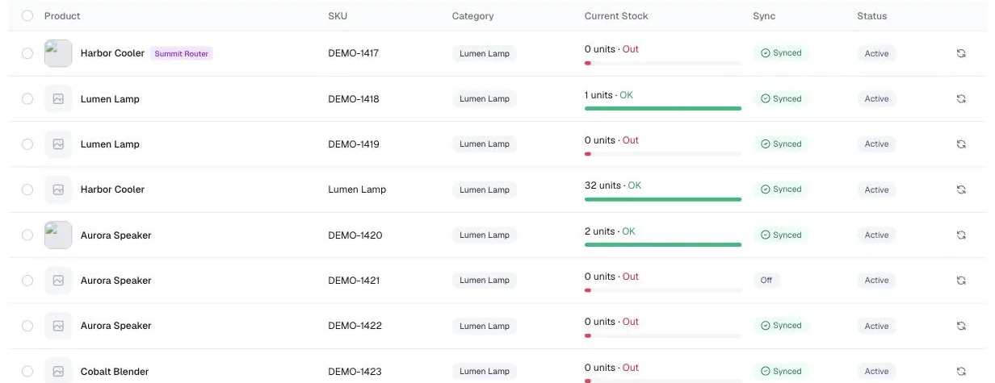Sort by the SKU column header
Viewport: 995px width, 383px height.
(338, 16)
